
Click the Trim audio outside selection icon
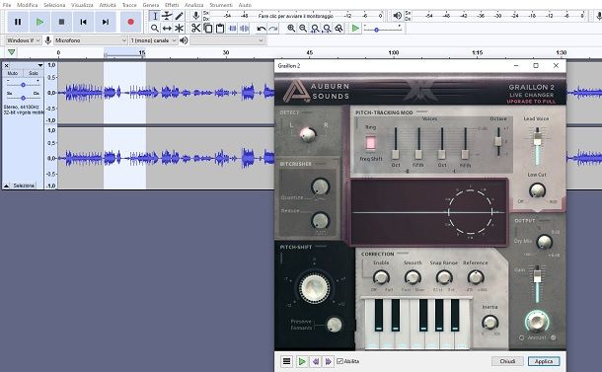coord(232,28)
